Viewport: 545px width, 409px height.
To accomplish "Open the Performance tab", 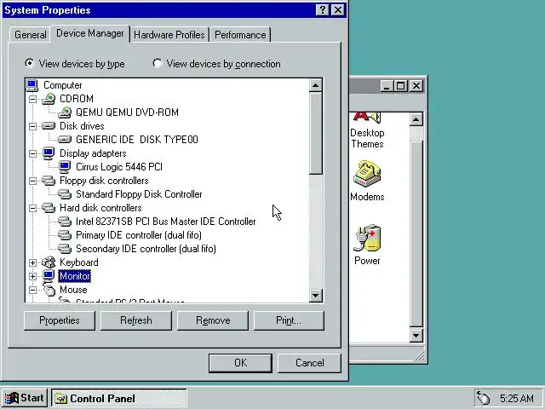I will click(240, 35).
